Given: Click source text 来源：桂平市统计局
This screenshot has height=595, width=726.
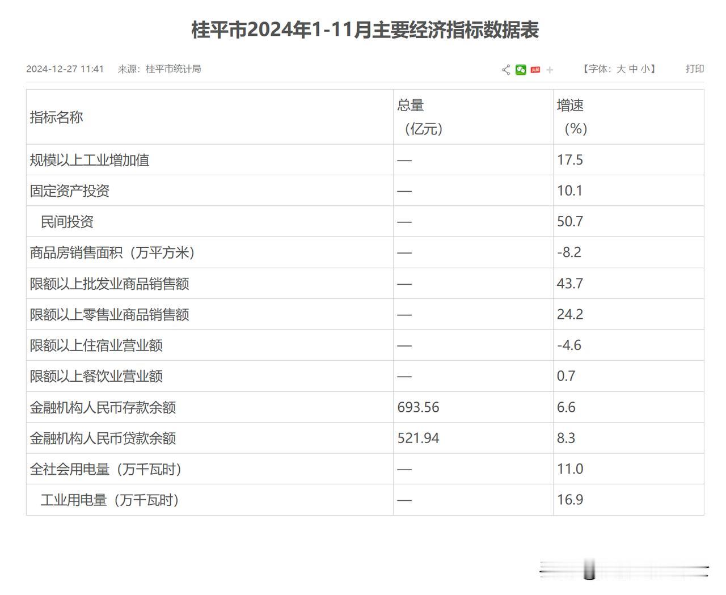Looking at the screenshot, I should [159, 69].
